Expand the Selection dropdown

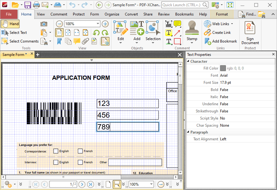(x=153, y=43)
